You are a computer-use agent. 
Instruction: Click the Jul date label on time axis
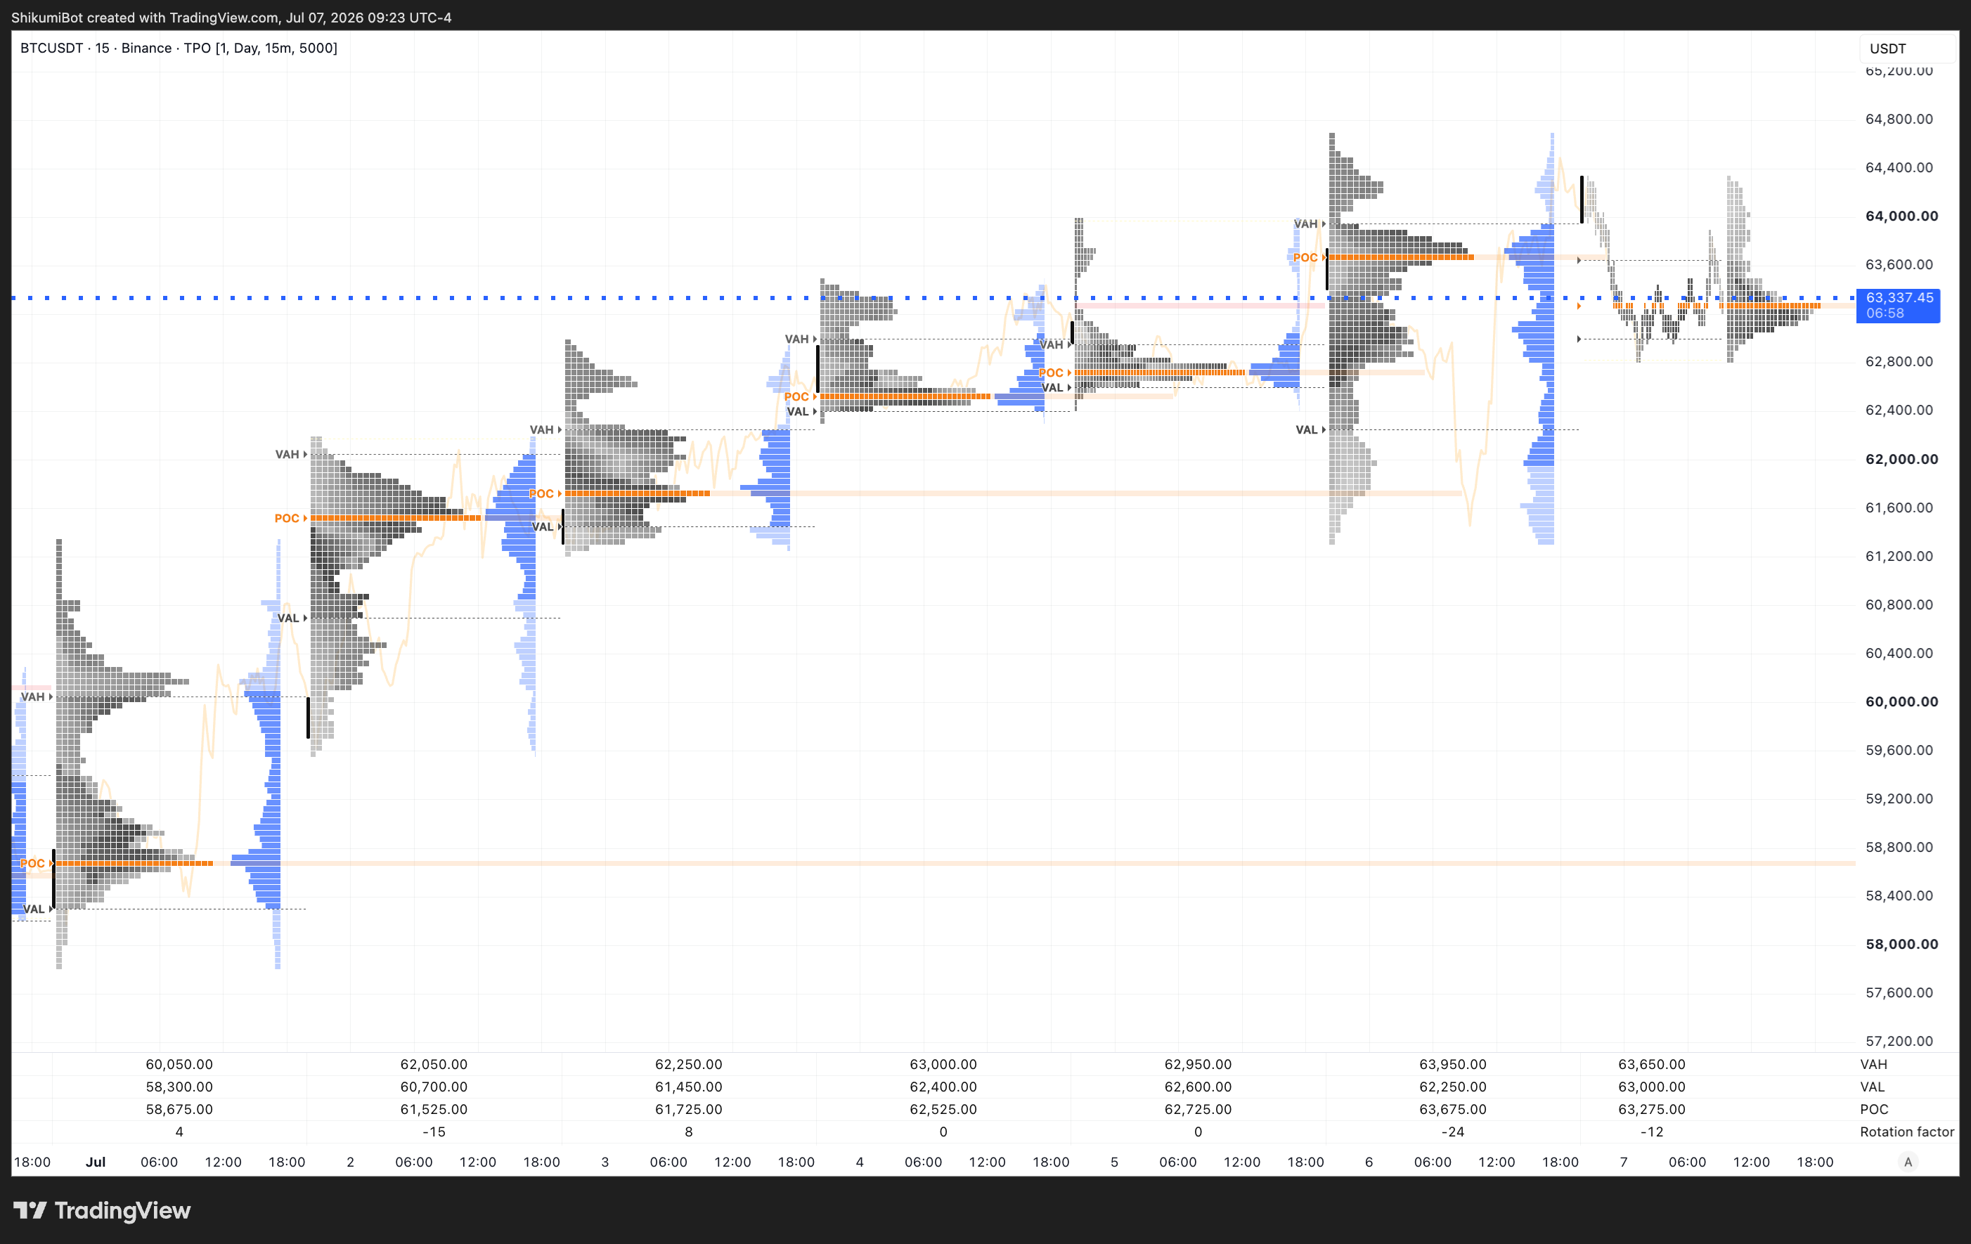point(96,1162)
